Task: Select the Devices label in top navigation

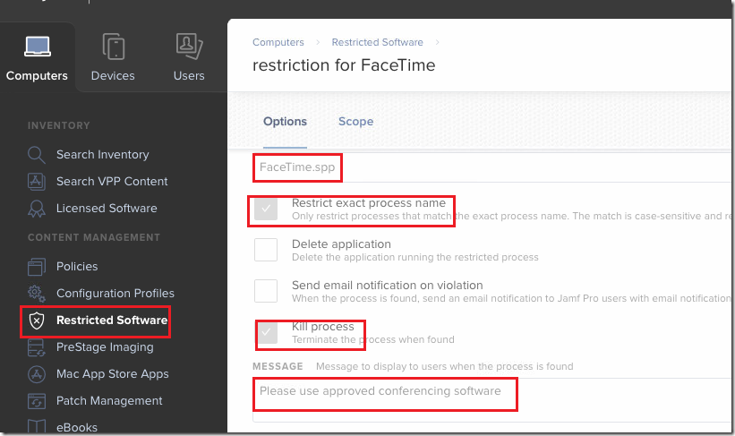Action: (113, 75)
